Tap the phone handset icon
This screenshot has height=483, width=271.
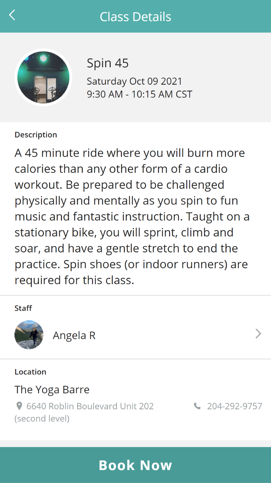197,406
